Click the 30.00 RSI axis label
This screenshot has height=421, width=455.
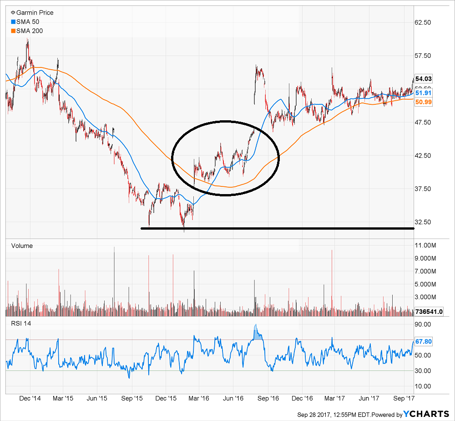click(x=423, y=371)
